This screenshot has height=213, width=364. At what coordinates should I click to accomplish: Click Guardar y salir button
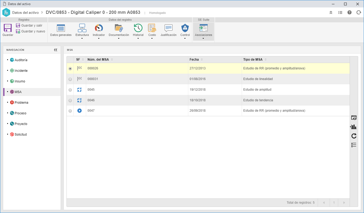pyautogui.click(x=29, y=26)
